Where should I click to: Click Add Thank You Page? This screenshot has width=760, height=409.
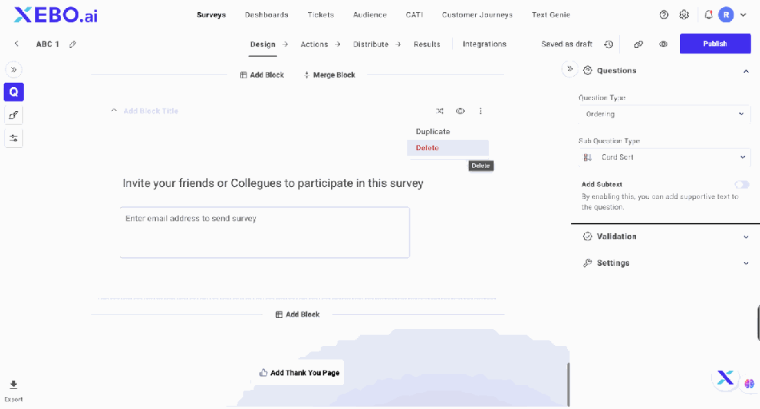click(299, 373)
